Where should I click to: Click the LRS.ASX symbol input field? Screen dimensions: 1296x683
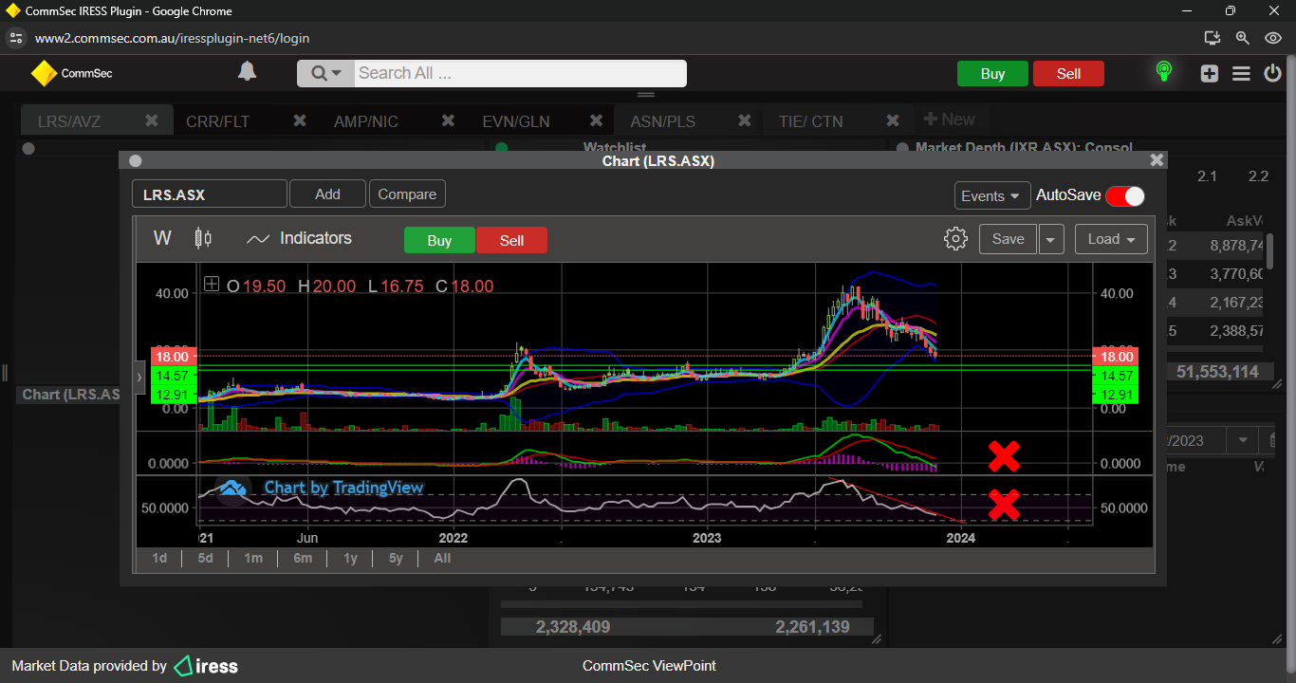(x=210, y=194)
